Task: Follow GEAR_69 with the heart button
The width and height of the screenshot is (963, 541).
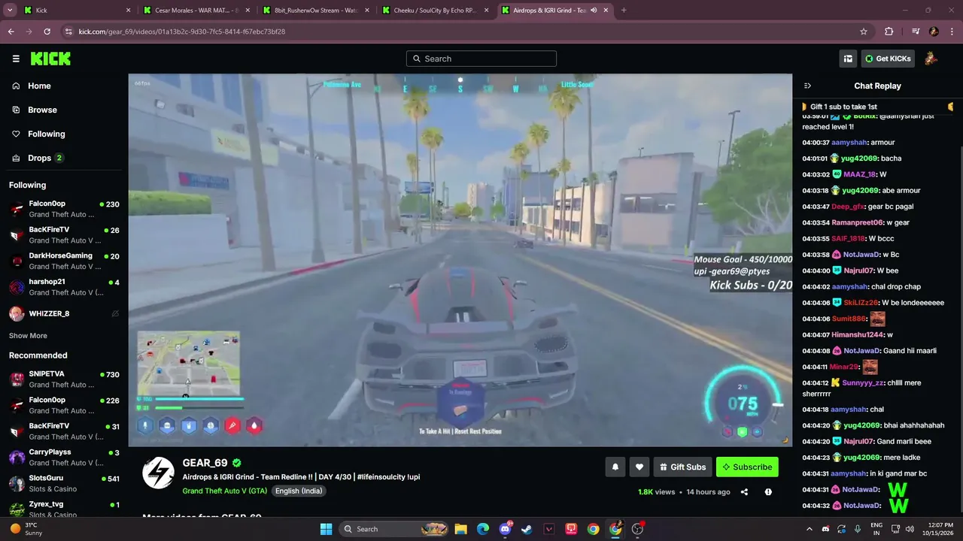Action: (639, 467)
